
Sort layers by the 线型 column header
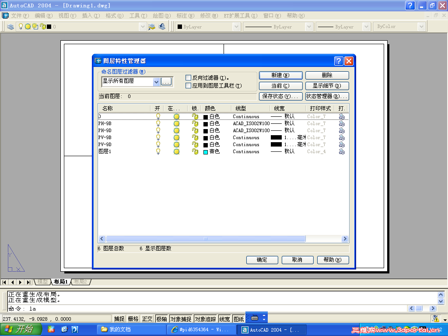pos(251,108)
